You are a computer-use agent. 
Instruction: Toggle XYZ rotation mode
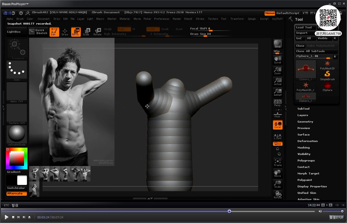click(x=277, y=144)
